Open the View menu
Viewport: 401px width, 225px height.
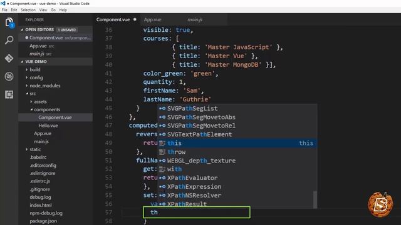[x=43, y=10]
